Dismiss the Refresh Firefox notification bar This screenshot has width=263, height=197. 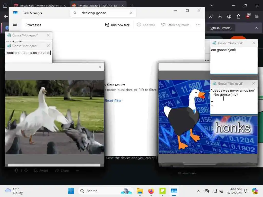tap(257, 28)
